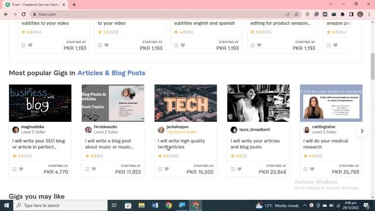Open Chrome side panel
375x211 pixels.
(x=351, y=14)
